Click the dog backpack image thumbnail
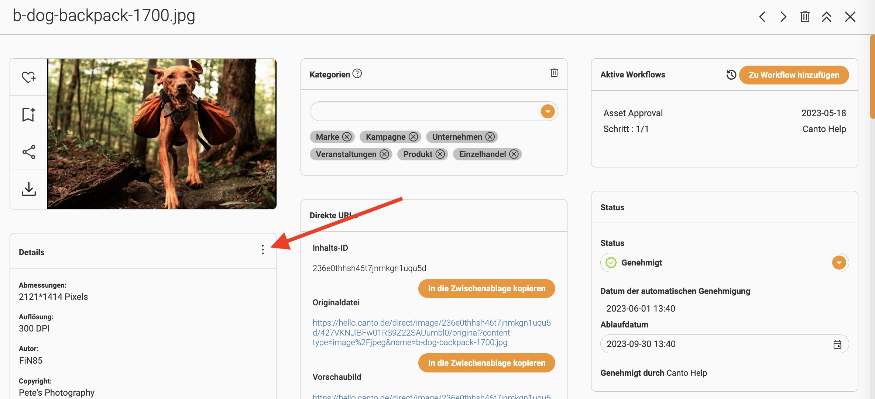Image resolution: width=875 pixels, height=399 pixels. pos(162,133)
